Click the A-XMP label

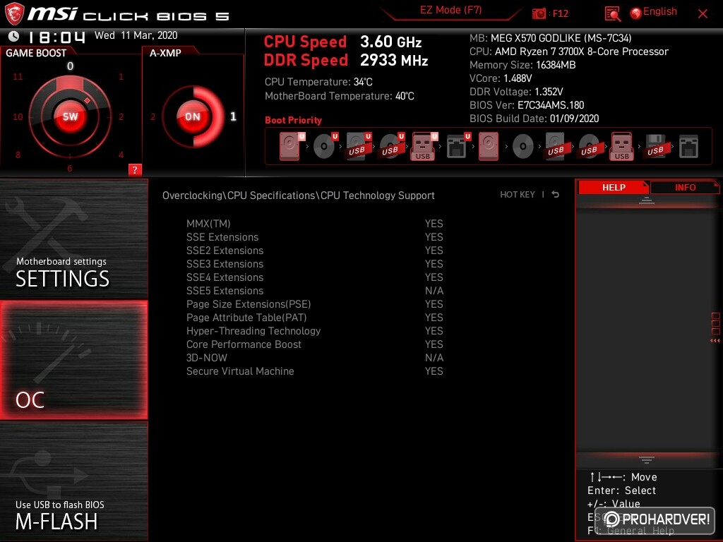tap(165, 53)
